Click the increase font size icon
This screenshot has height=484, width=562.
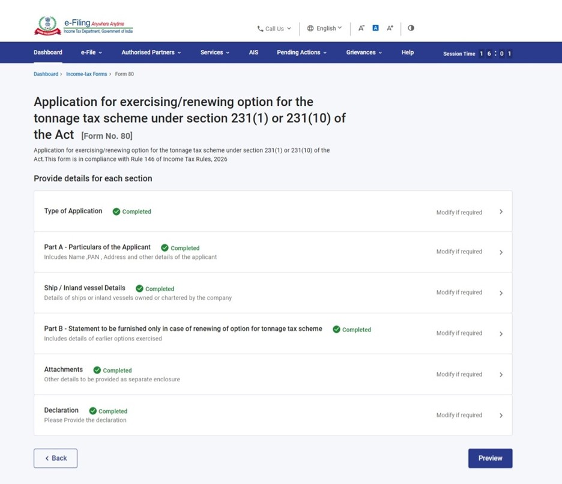[390, 28]
